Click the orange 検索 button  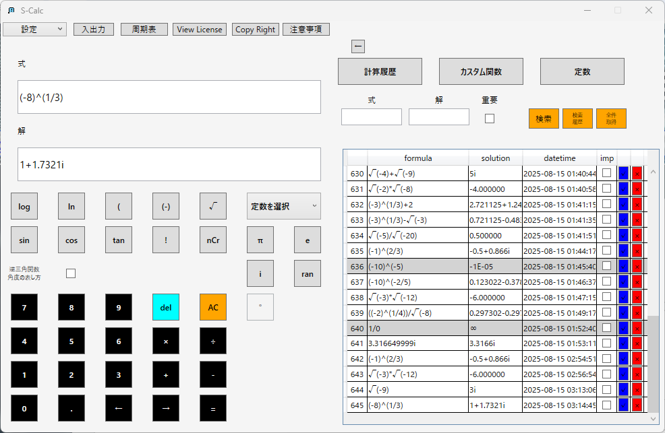click(544, 119)
